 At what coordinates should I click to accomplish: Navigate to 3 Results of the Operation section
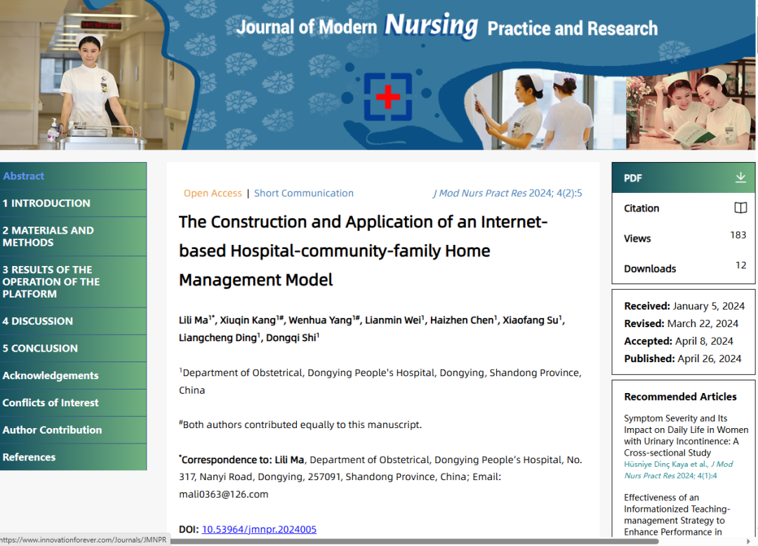tap(73, 281)
